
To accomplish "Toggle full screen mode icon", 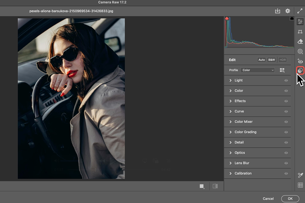I will (300, 11).
